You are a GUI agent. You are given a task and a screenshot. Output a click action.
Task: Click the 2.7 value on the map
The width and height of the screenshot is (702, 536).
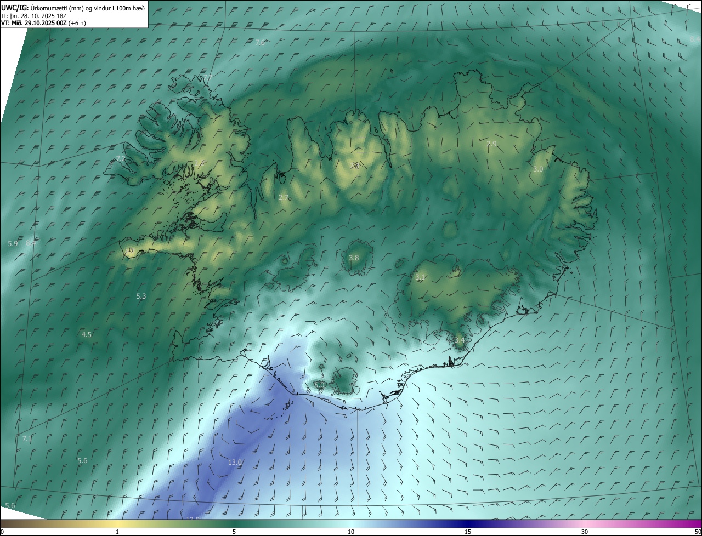pos(283,197)
